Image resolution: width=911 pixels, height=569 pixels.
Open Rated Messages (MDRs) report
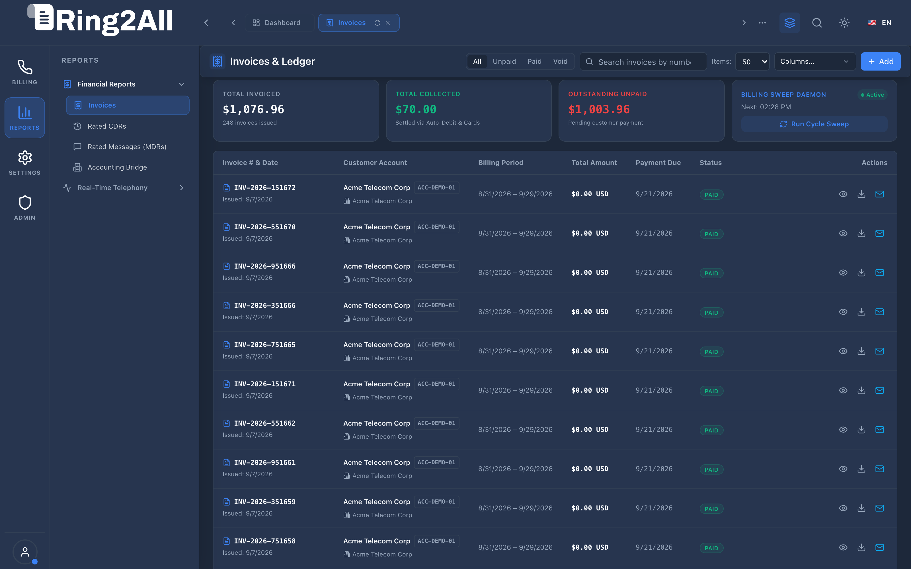[128, 147]
